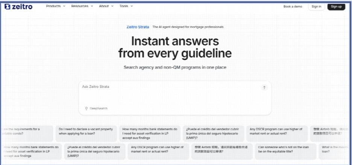The height and width of the screenshot is (165, 352).
Task: Select top-row '¿Puede el crédito del vendedor' suggestion
Action: [213, 133]
